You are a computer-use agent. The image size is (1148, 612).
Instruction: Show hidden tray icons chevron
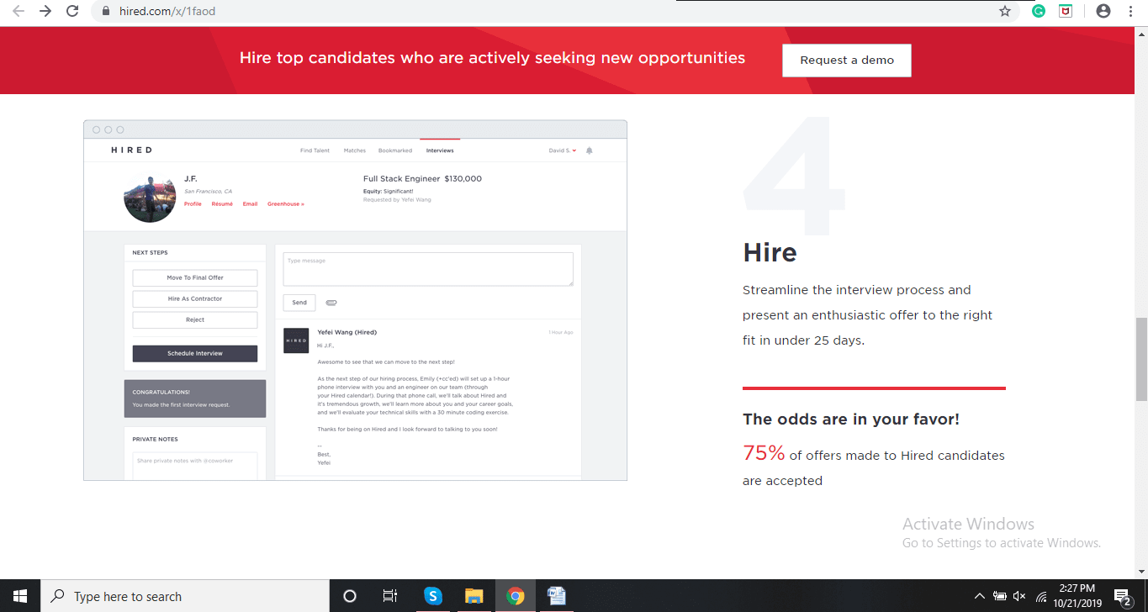point(979,596)
